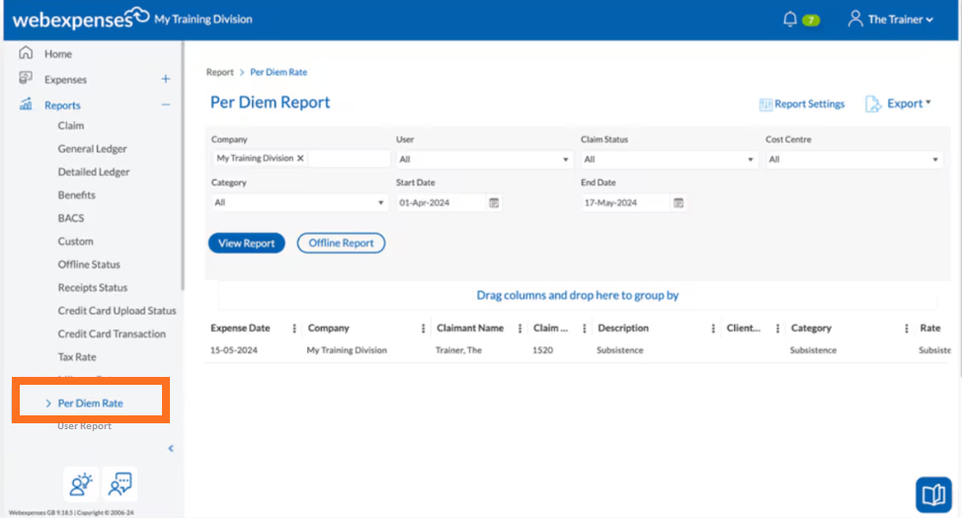Click the View Report button

(x=247, y=243)
